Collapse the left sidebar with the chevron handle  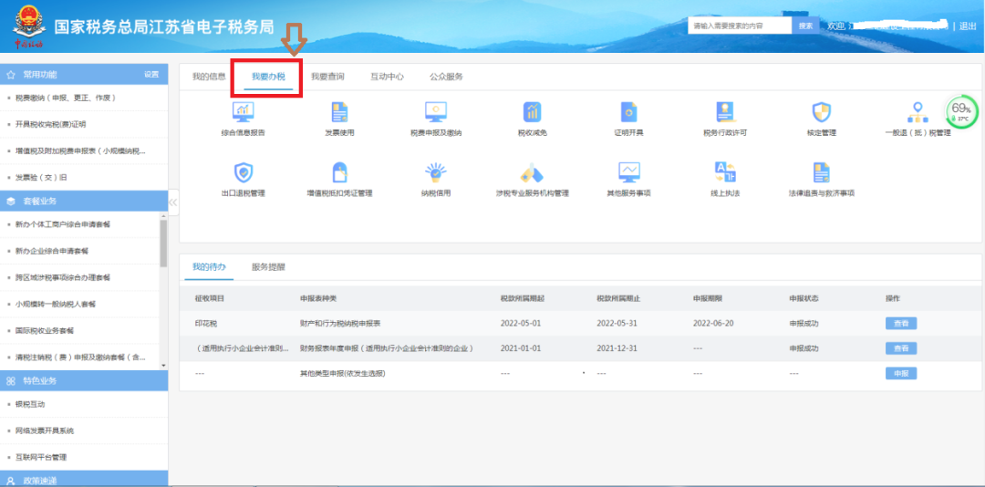point(173,202)
